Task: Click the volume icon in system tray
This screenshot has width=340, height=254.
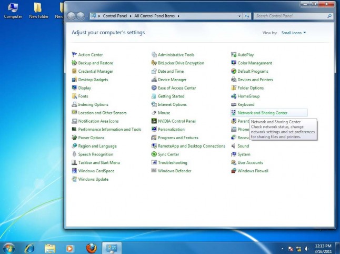Action: 306,249
